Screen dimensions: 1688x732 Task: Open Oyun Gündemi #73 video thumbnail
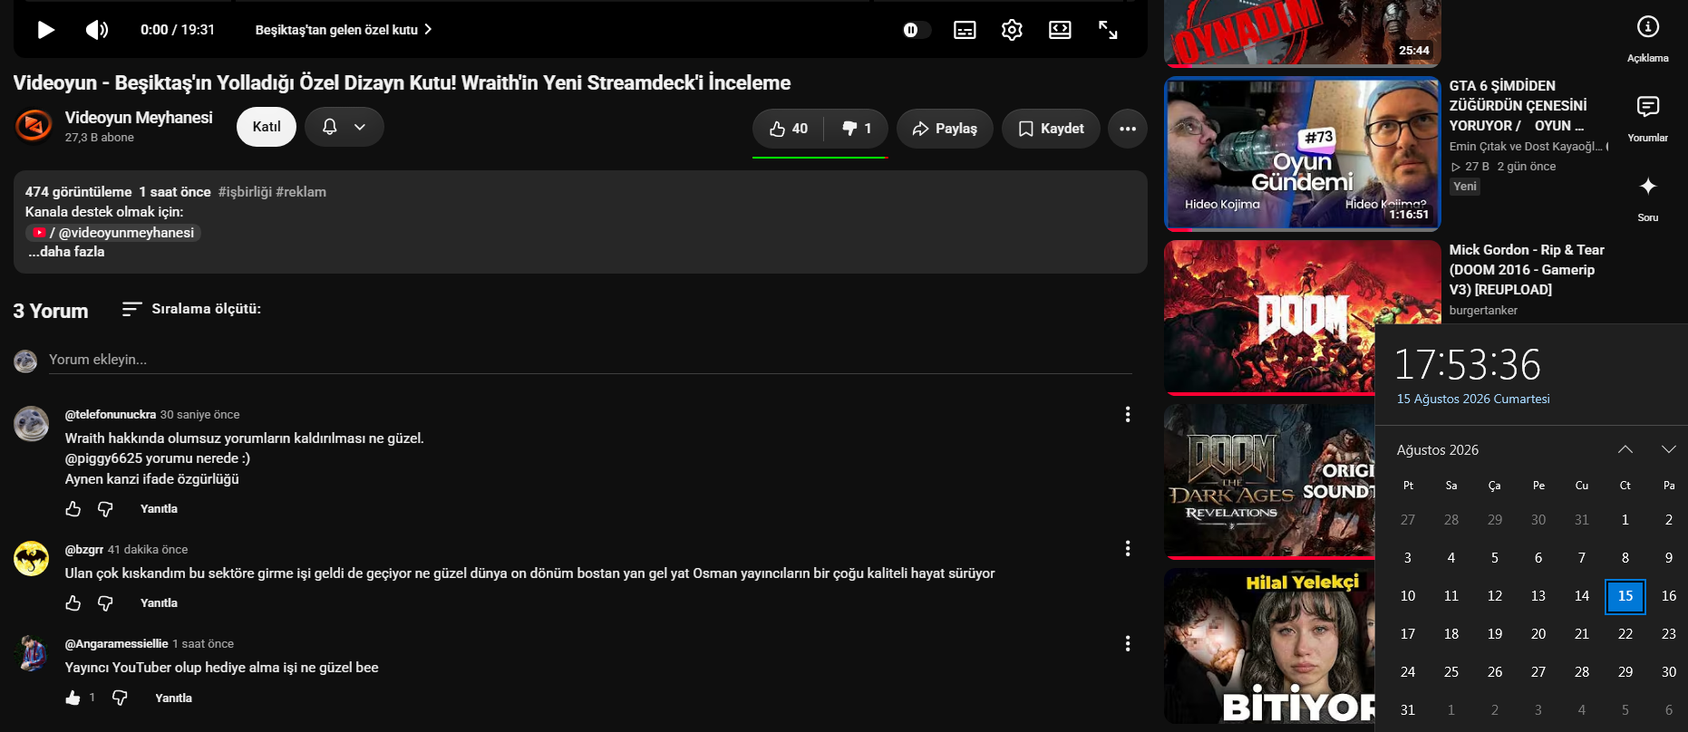click(x=1302, y=154)
